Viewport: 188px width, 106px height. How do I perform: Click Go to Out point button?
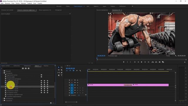tap(148, 62)
